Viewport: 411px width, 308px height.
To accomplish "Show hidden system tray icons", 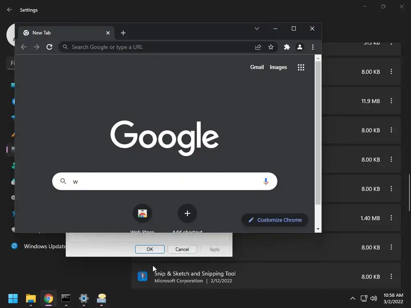I will coord(353,298).
